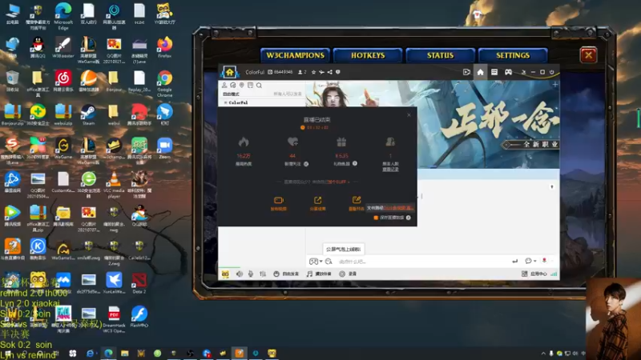
Task: Open Firefox desktop shortcut
Action: (164, 47)
